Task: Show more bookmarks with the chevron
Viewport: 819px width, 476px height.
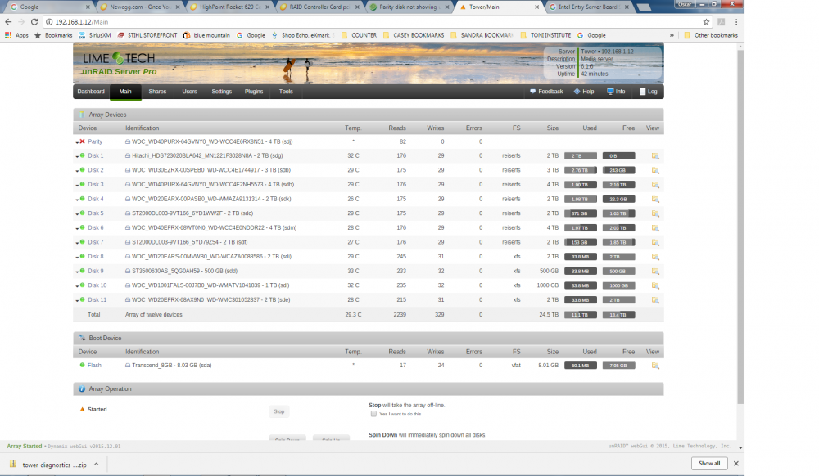Action: 672,35
